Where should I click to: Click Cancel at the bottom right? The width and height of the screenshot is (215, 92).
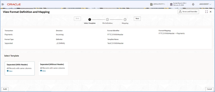tap(209, 89)
